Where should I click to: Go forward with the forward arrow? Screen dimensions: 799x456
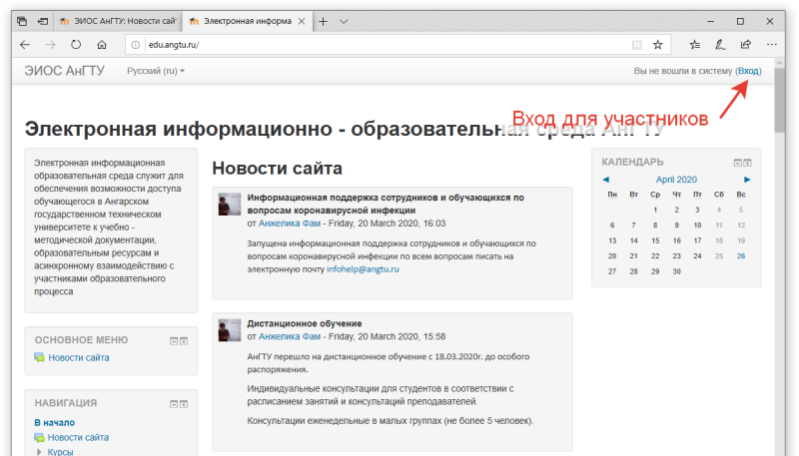(51, 45)
